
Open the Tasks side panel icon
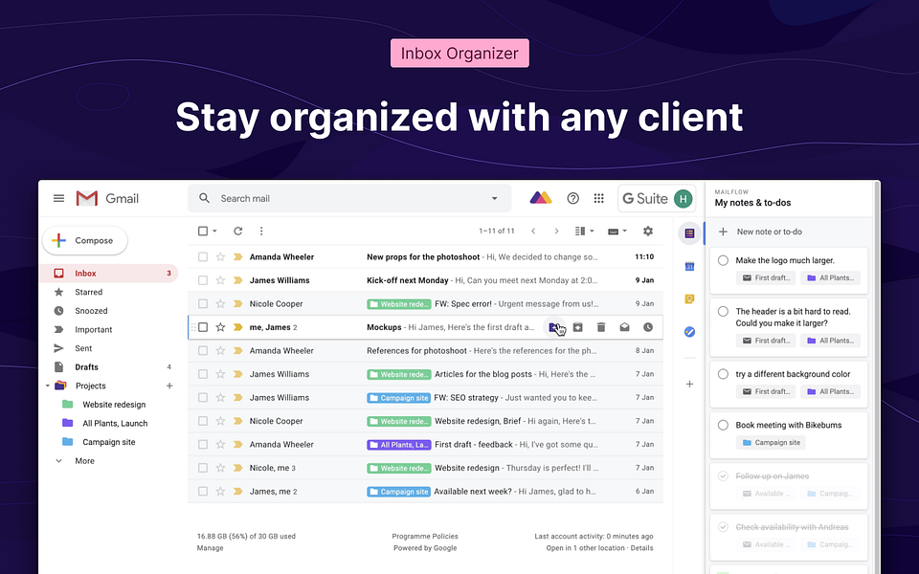[x=690, y=332]
